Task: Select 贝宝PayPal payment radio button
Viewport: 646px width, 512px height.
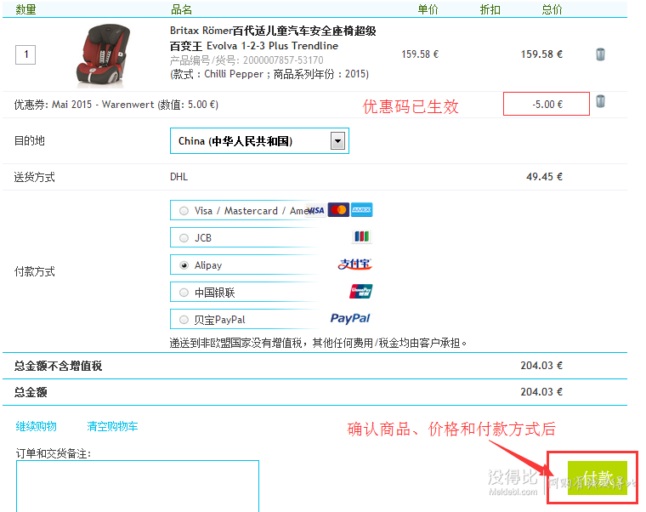Action: tap(184, 320)
